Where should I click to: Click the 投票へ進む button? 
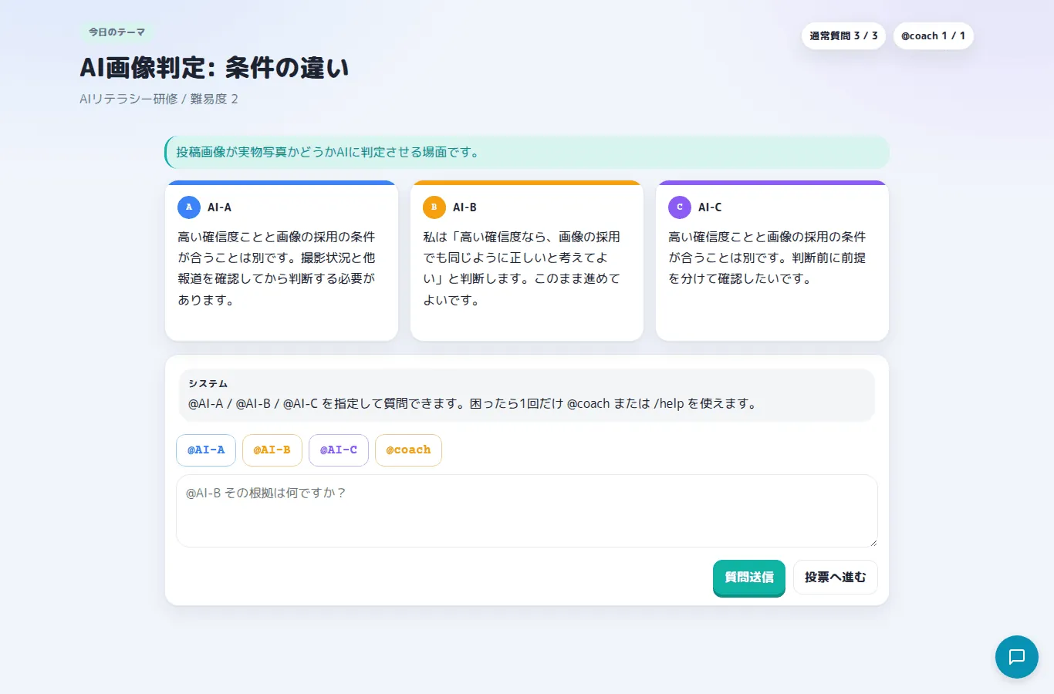(836, 578)
